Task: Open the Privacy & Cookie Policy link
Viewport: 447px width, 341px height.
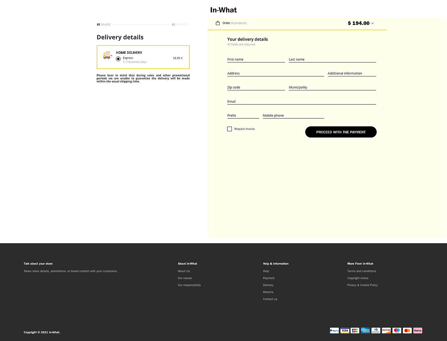Action: [362, 285]
